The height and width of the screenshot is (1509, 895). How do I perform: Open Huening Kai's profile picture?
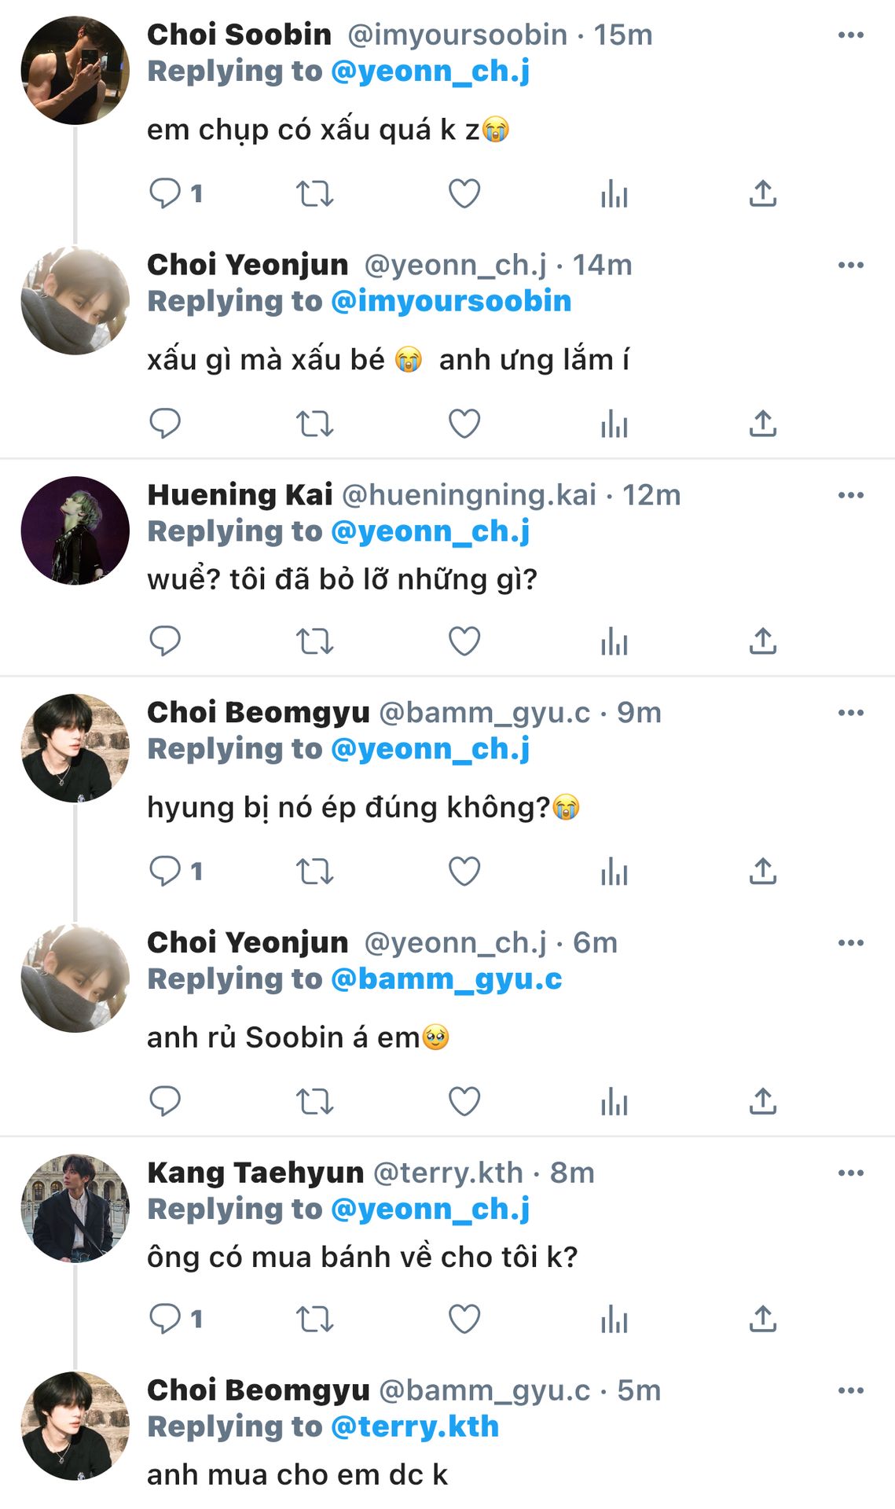pos(75,531)
